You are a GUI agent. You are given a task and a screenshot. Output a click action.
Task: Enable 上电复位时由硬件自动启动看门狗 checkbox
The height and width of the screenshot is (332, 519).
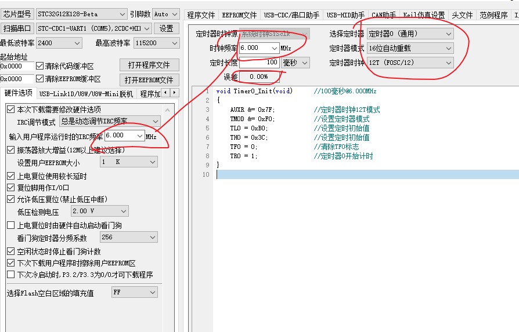tap(11, 225)
